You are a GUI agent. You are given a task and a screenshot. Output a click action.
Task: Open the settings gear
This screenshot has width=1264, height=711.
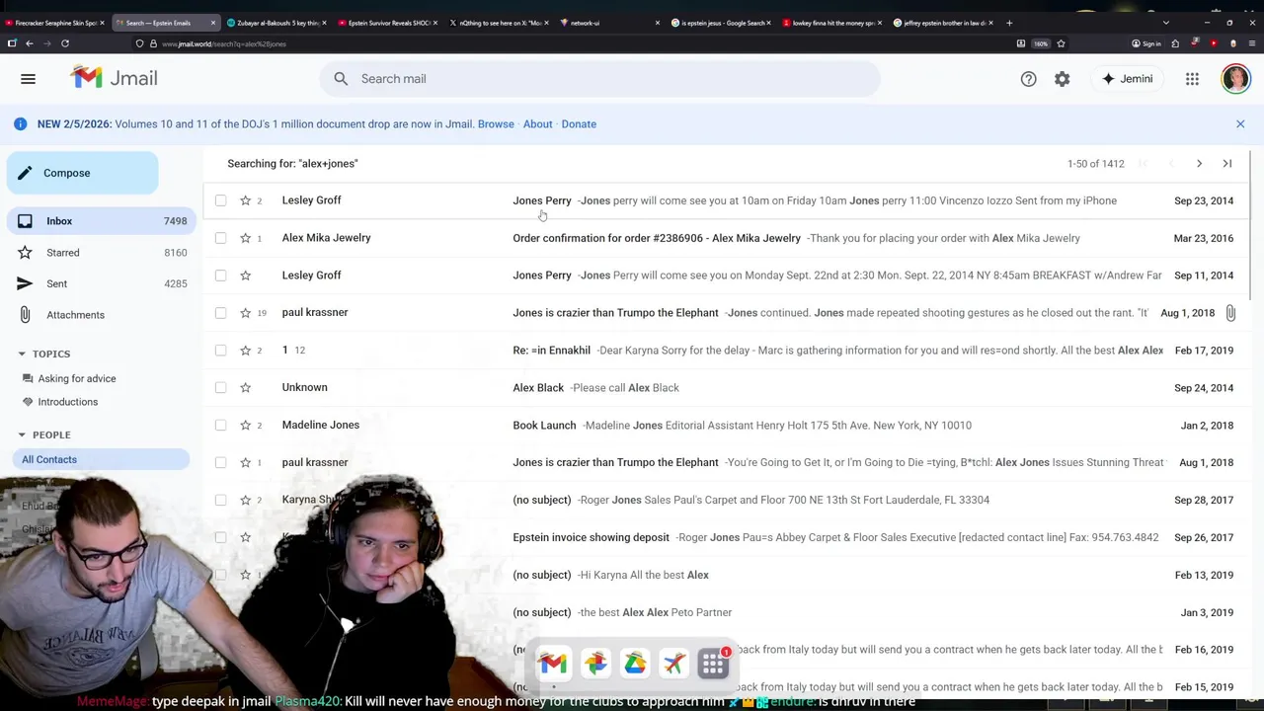pyautogui.click(x=1062, y=79)
